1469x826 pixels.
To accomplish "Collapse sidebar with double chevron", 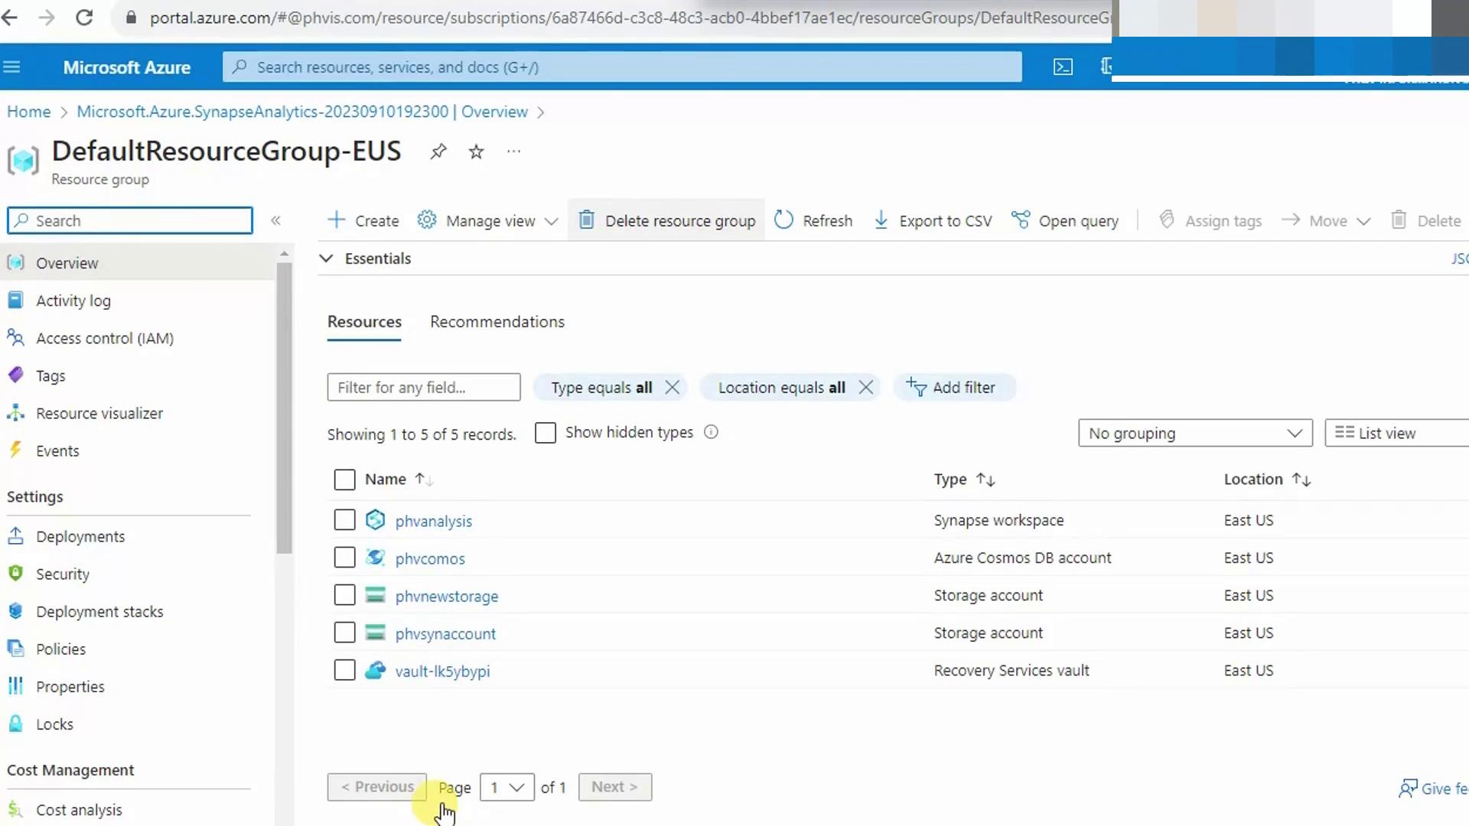I will tap(275, 221).
